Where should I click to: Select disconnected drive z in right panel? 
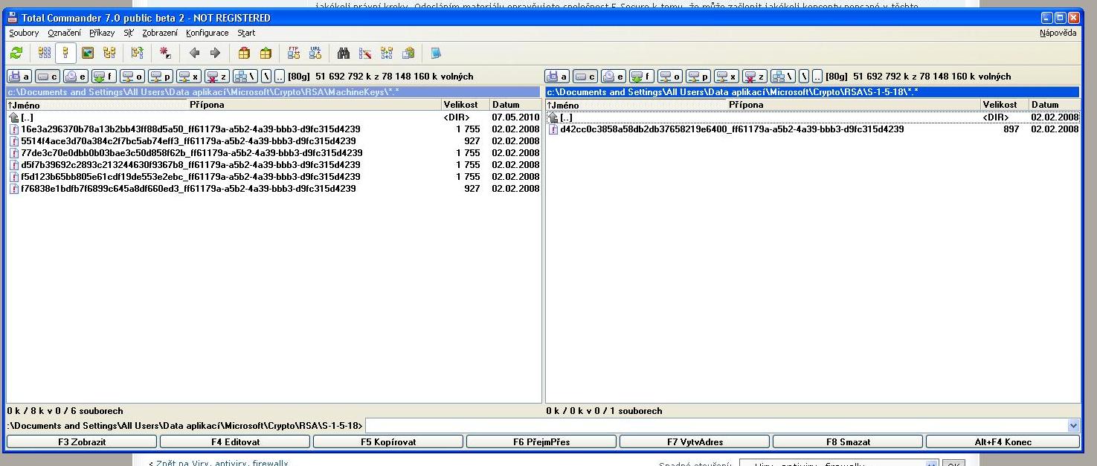coord(756,76)
